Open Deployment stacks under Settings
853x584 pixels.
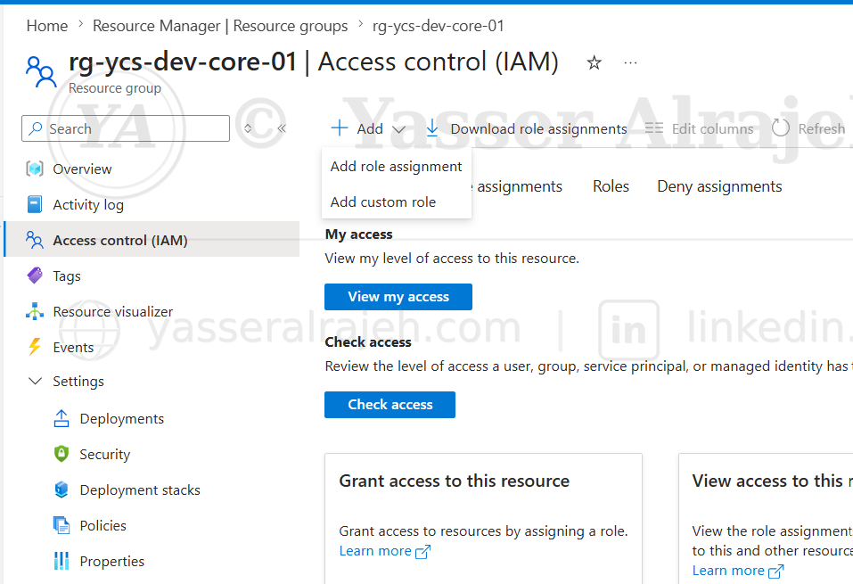coord(140,490)
